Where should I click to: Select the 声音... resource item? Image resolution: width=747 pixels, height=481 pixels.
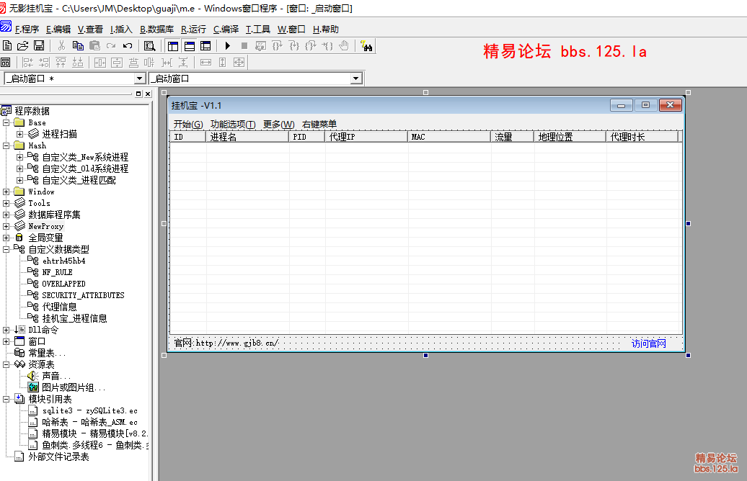click(x=56, y=376)
